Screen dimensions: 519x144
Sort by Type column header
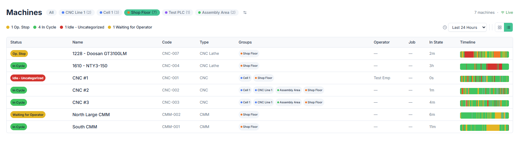[204, 42]
